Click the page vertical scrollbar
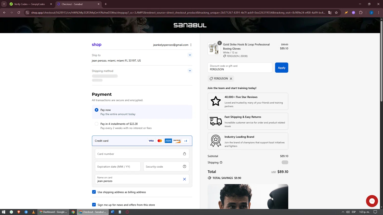 381,61
